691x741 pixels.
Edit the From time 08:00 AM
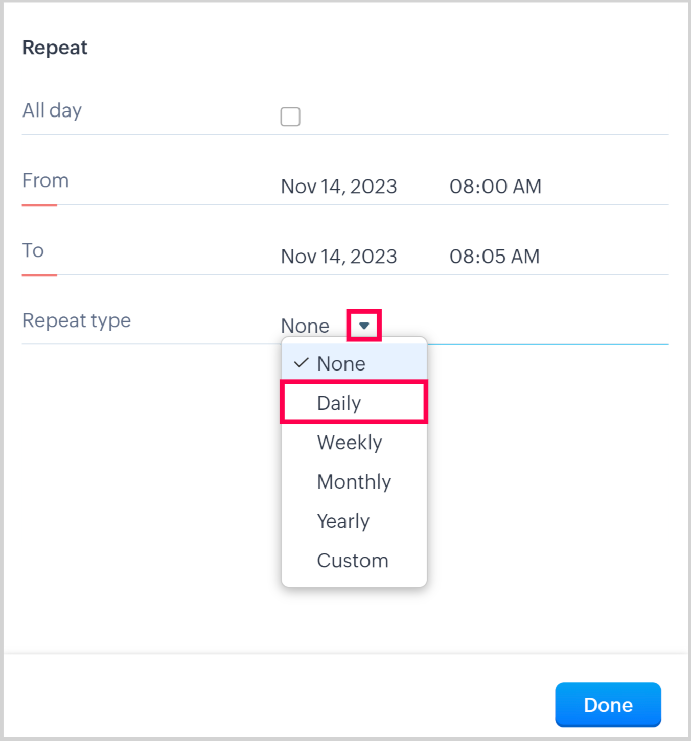495,187
